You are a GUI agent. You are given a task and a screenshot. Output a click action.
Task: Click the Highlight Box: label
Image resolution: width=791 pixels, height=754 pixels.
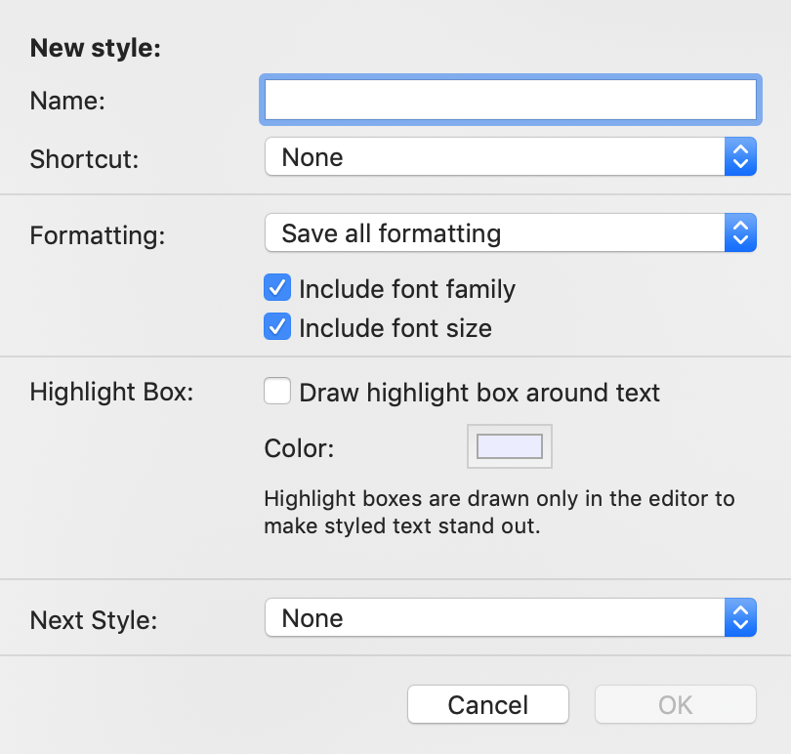pos(111,393)
